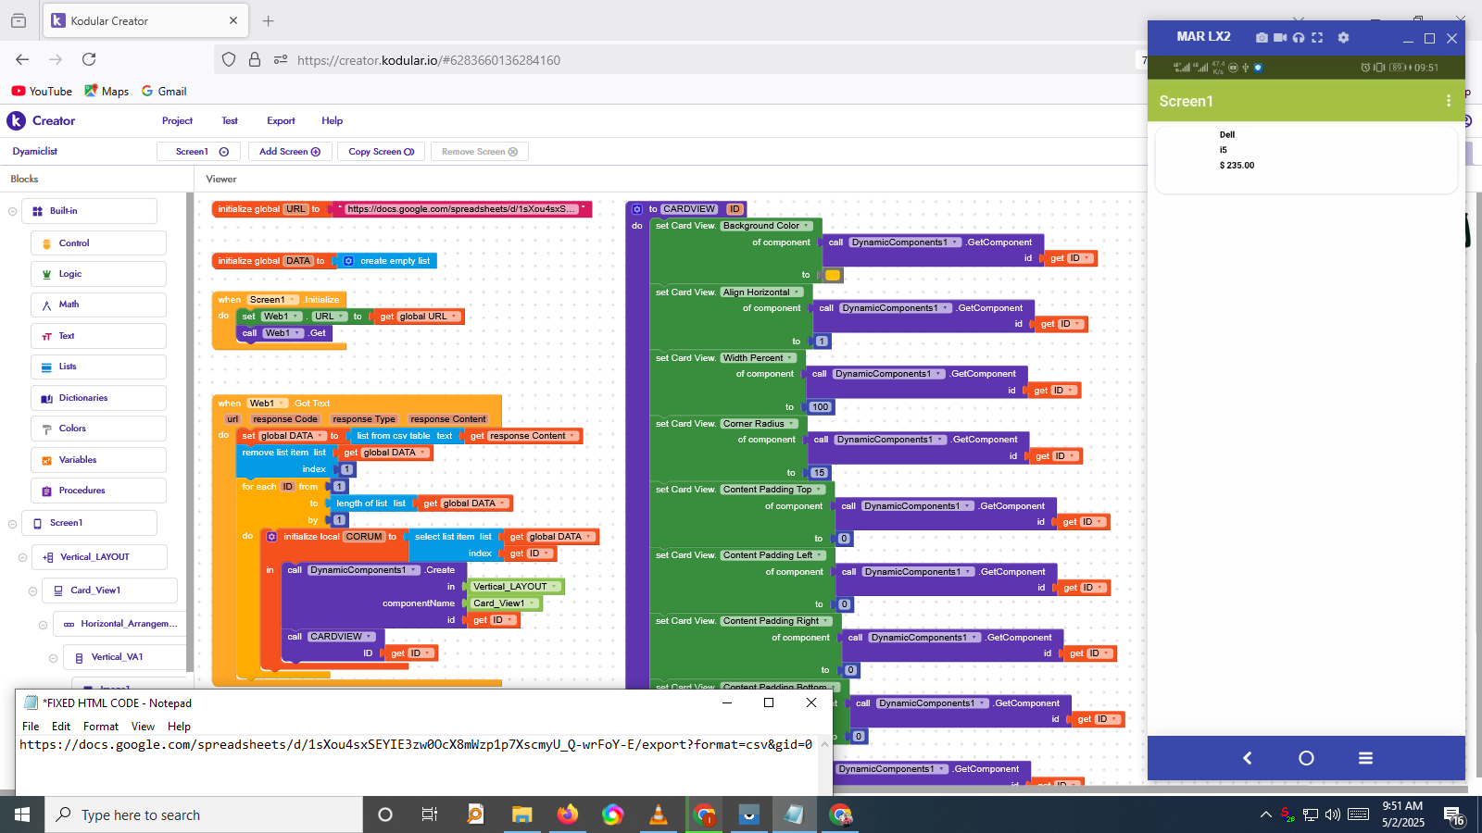
Task: Collapse the Vertical_LAYOUT tree node
Action: pyautogui.click(x=22, y=557)
